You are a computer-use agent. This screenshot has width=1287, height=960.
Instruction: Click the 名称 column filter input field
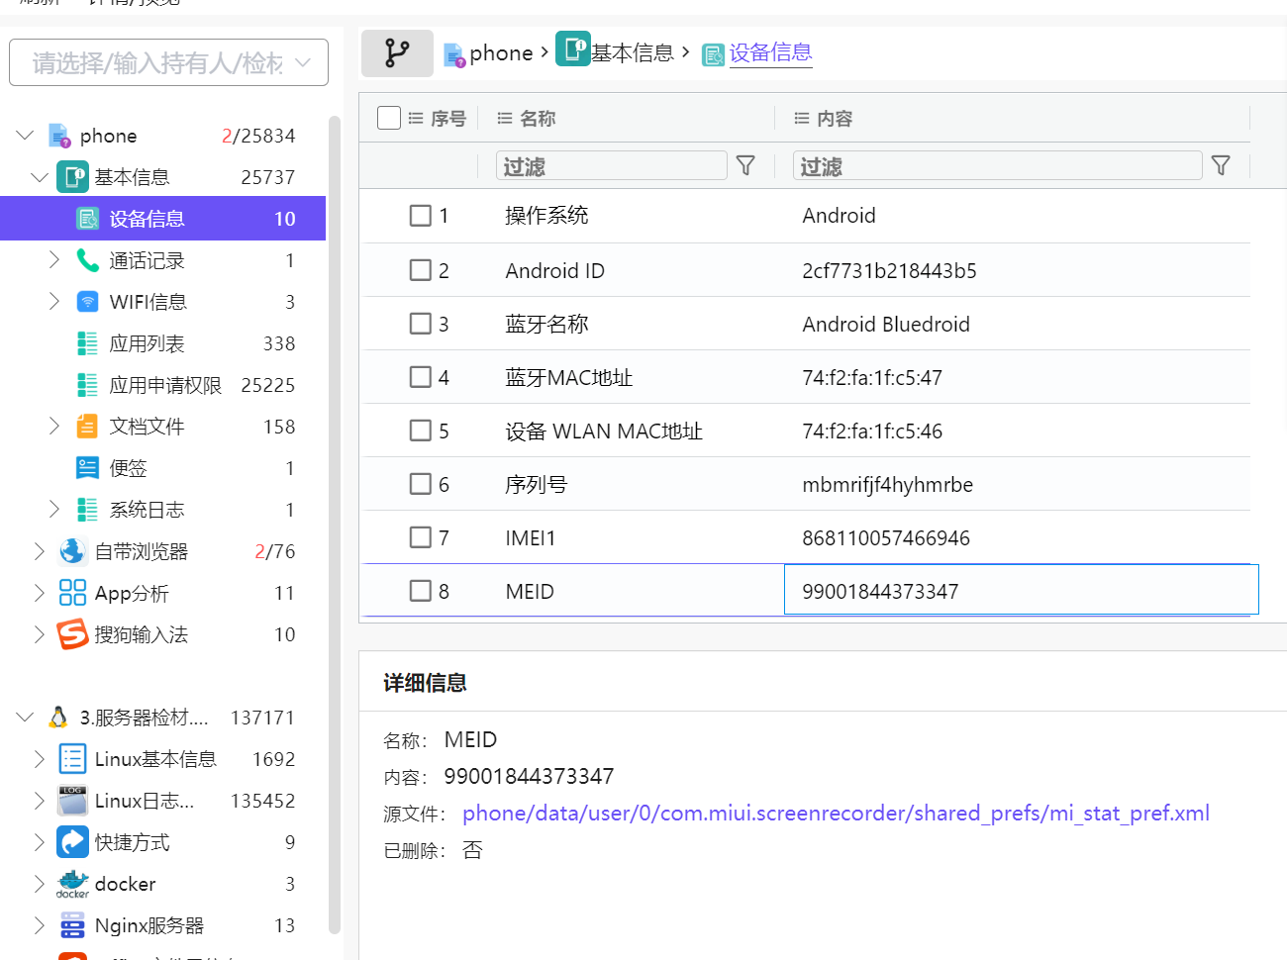point(611,166)
